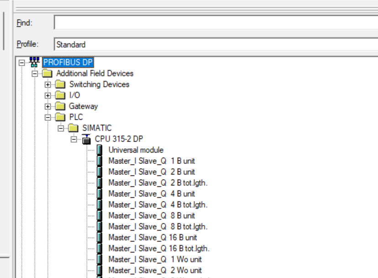This screenshot has width=378, height=278.
Task: Select Master_I Slave_Q 8 B tot.lgth.
Action: click(x=158, y=227)
